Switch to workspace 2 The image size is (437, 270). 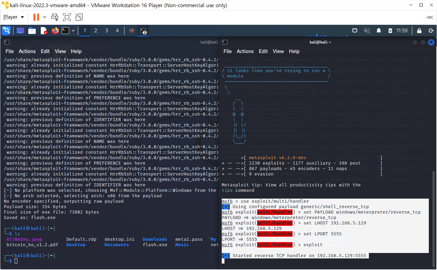coord(96,31)
